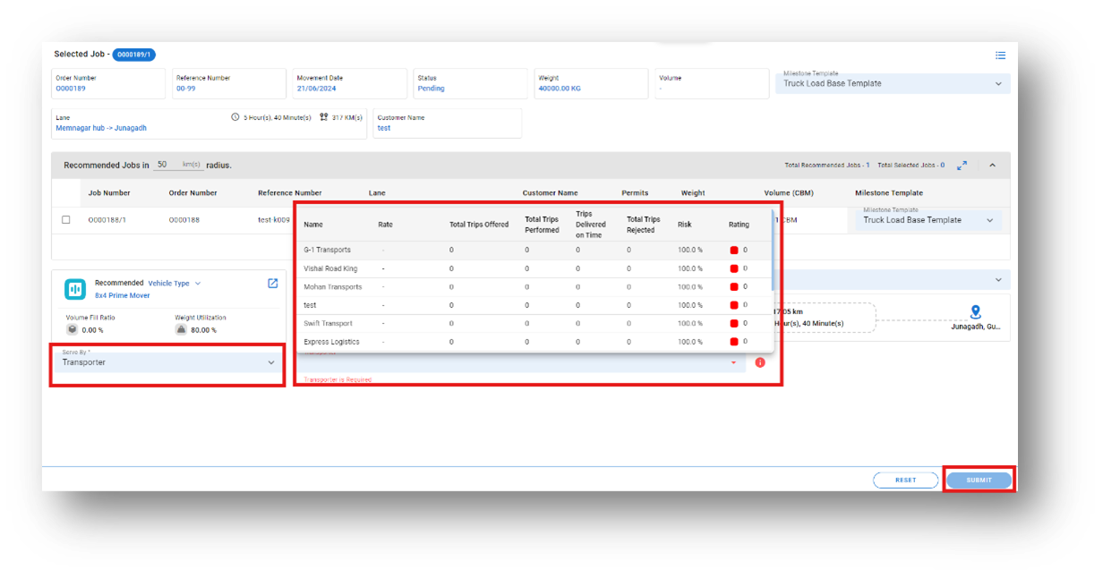The width and height of the screenshot is (1103, 578).
Task: Click the clock duration icon in Lane
Action: (x=235, y=117)
